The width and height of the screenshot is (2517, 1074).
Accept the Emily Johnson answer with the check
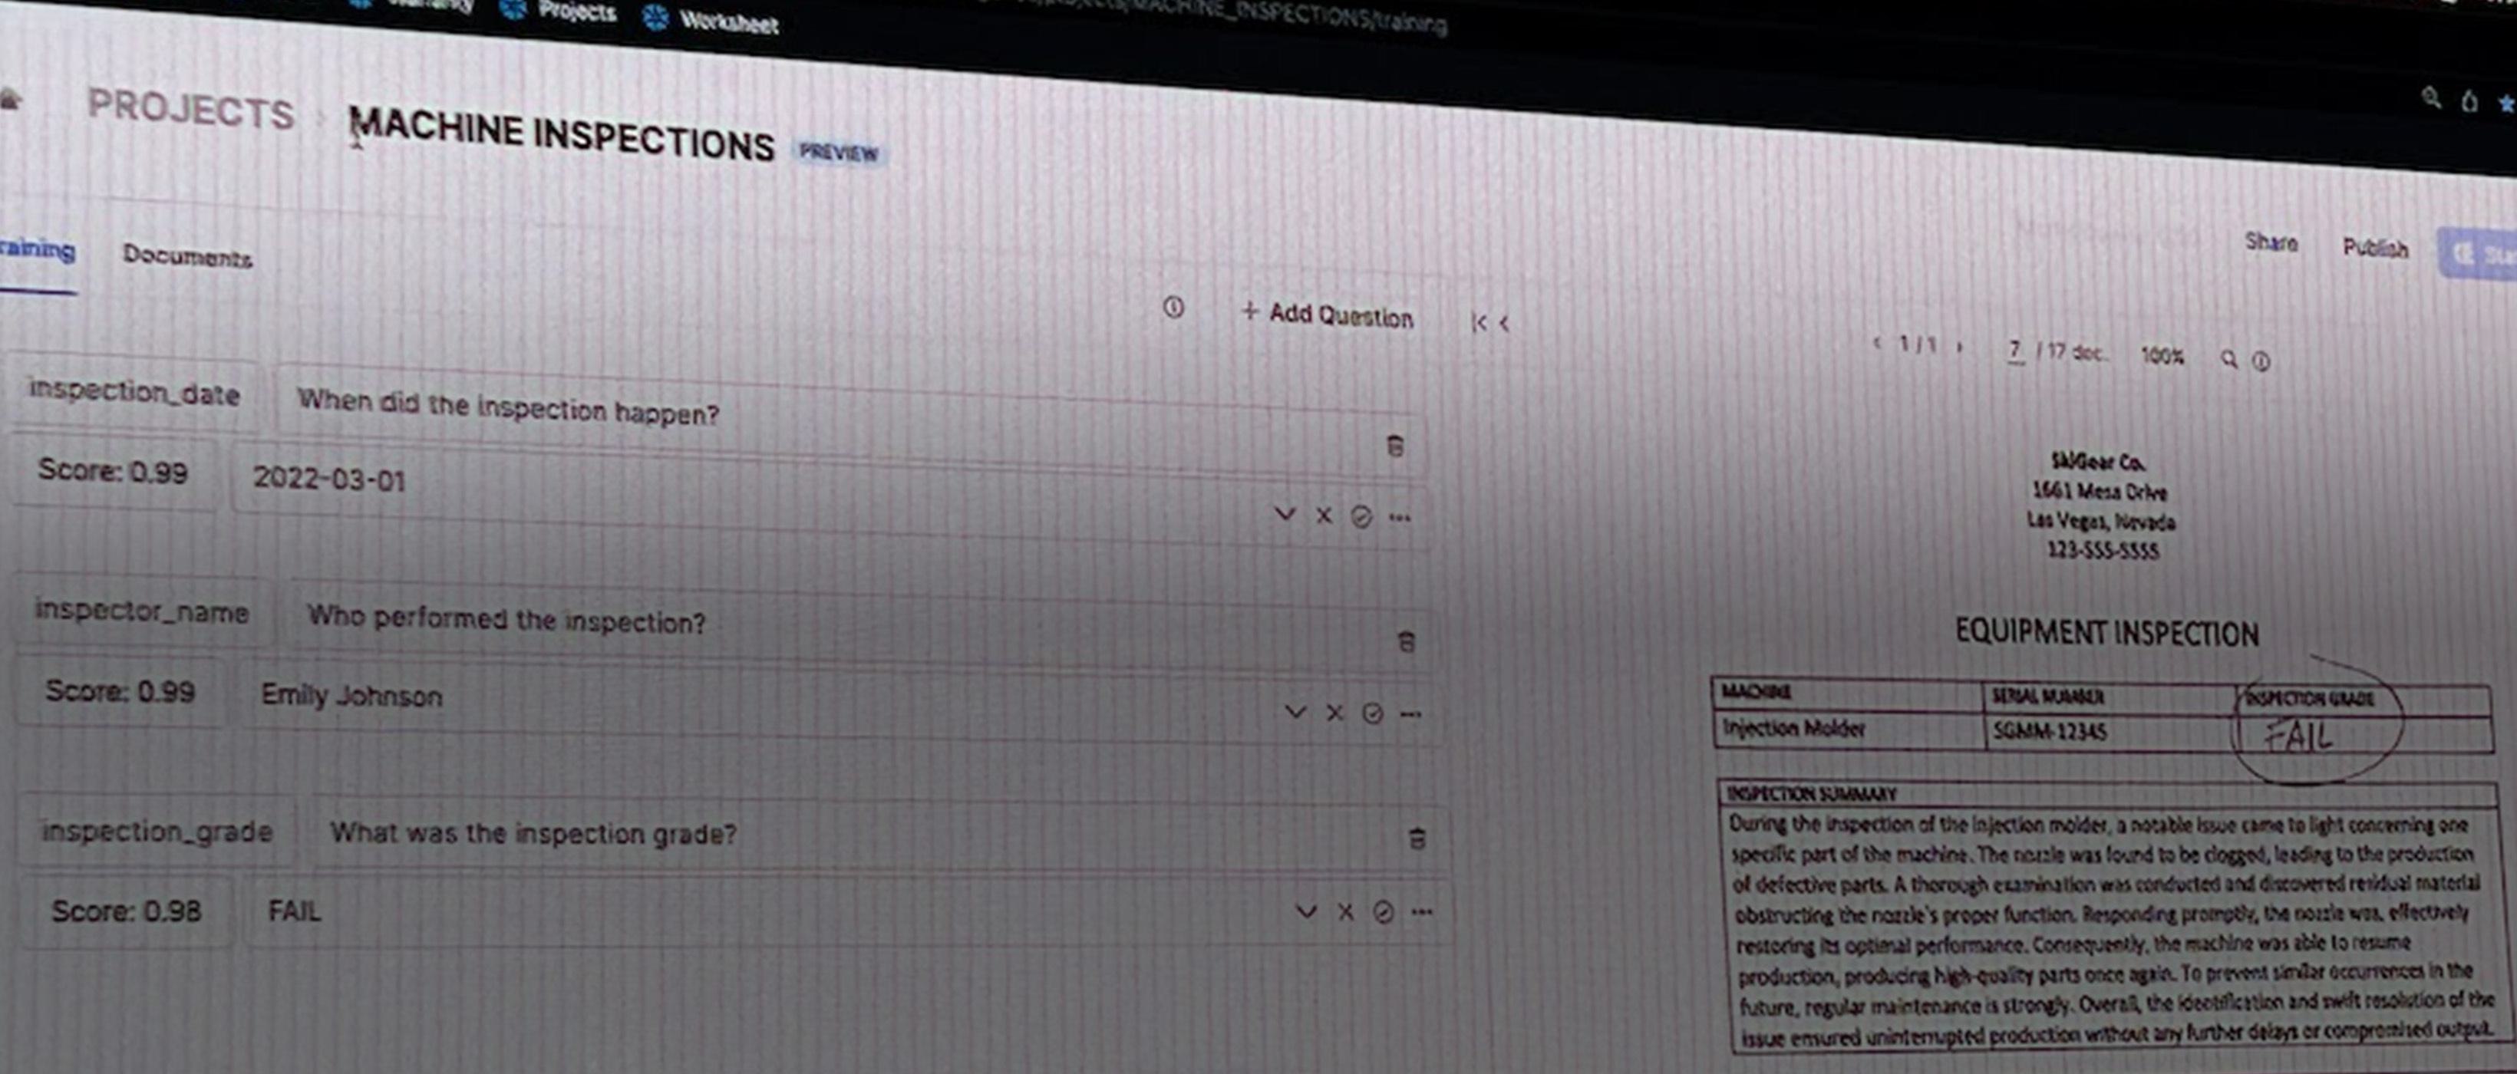[x=1295, y=712]
